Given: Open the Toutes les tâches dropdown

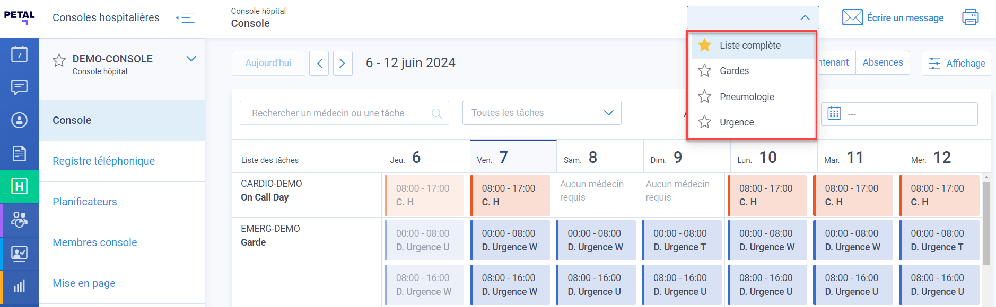Looking at the screenshot, I should pos(541,113).
